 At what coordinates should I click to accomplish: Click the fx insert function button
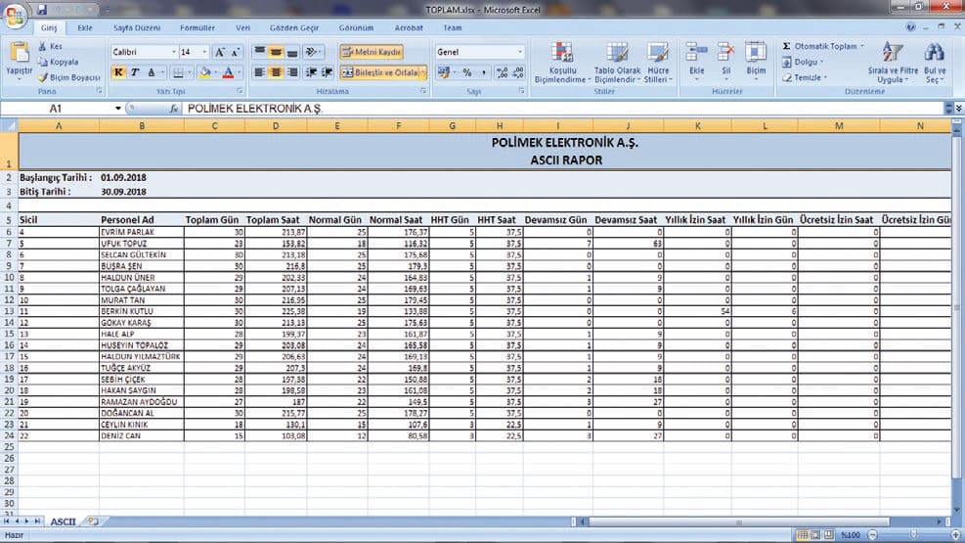[174, 109]
